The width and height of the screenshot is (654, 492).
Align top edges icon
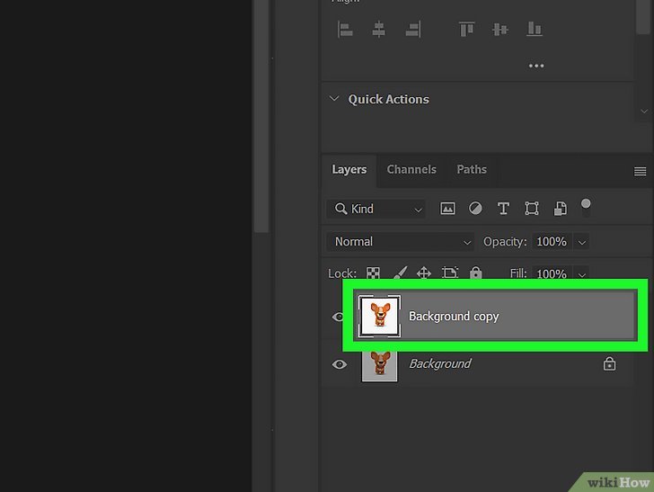point(466,30)
